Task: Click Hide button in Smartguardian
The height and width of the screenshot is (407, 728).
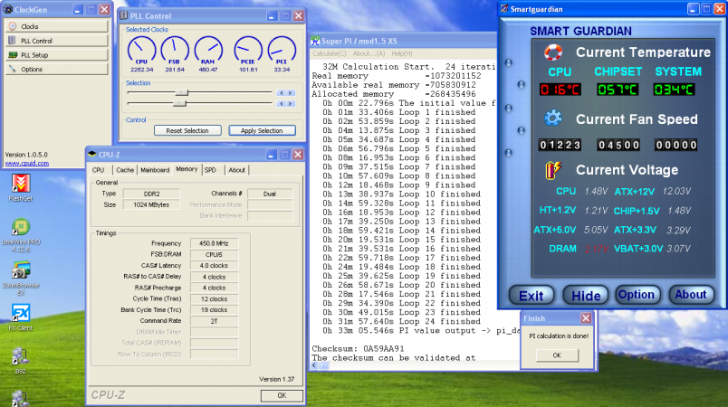Action: coord(586,295)
